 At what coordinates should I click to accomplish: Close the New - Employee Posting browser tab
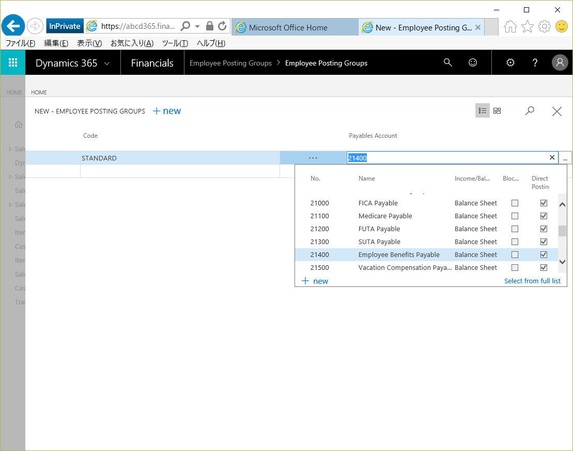[477, 27]
